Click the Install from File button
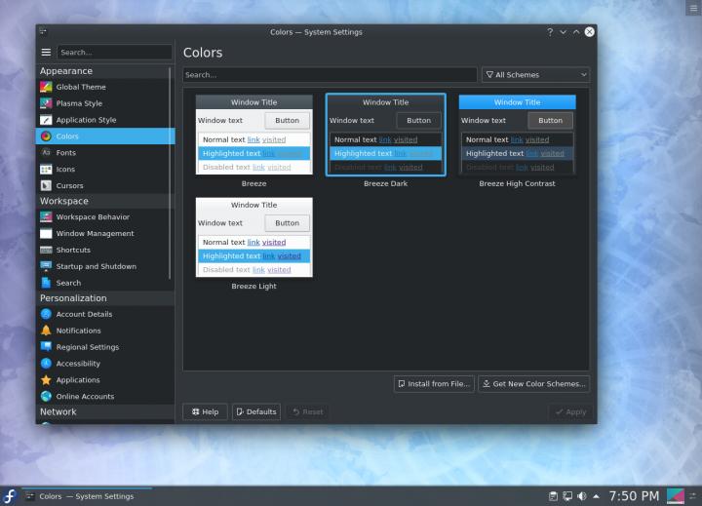This screenshot has width=702, height=506. point(434,384)
